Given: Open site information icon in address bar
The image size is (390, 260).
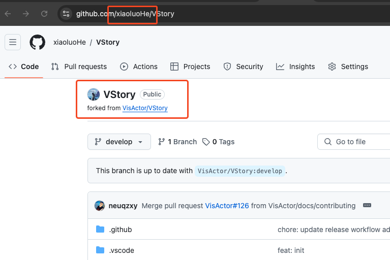Looking at the screenshot, I should click(x=66, y=14).
